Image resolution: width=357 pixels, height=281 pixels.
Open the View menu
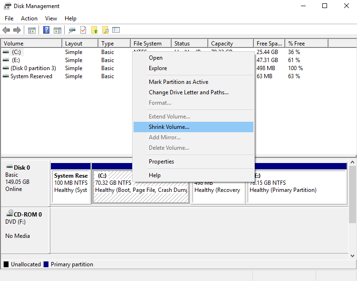click(51, 18)
